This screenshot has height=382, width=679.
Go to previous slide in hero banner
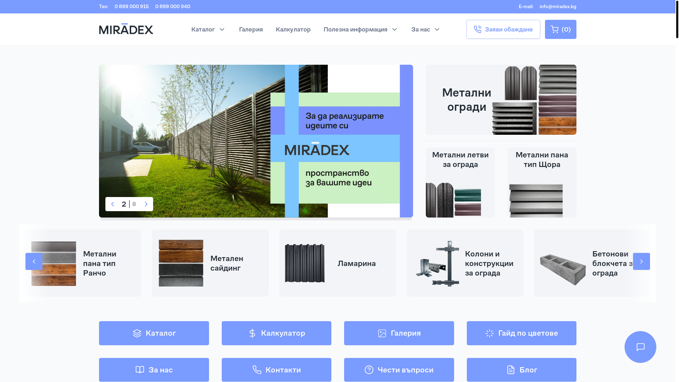pos(112,204)
